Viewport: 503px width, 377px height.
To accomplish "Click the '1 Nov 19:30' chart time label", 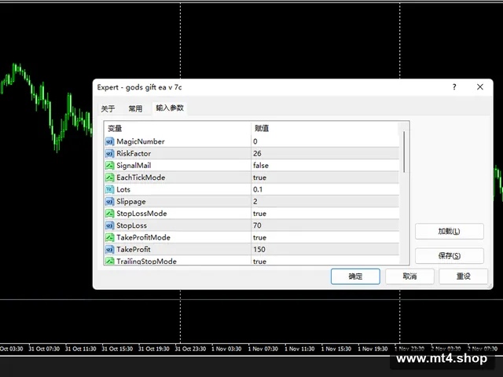I will pyautogui.click(x=373, y=349).
